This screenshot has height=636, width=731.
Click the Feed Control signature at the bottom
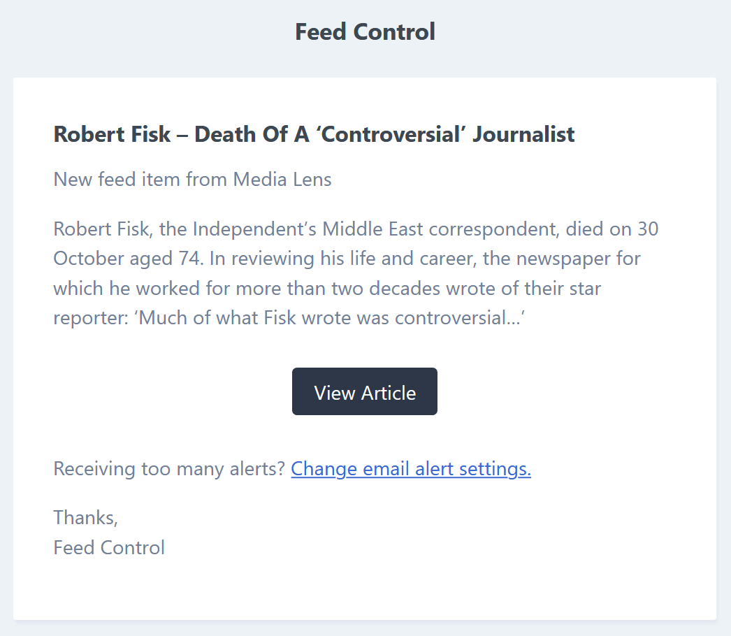coord(109,547)
